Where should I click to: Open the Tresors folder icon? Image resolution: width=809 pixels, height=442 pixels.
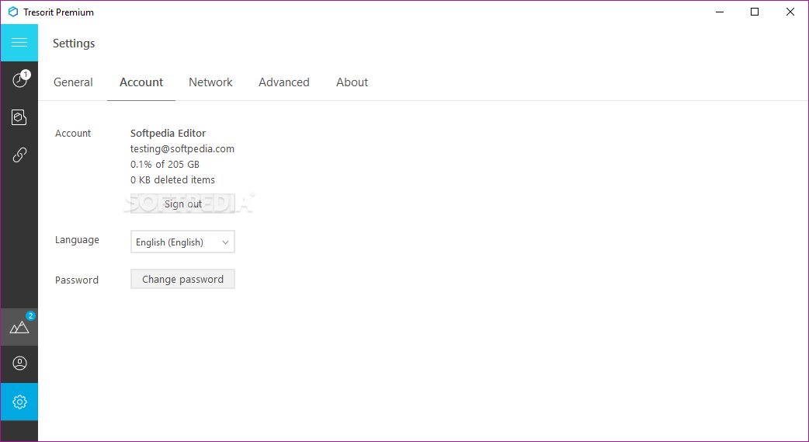pyautogui.click(x=19, y=117)
